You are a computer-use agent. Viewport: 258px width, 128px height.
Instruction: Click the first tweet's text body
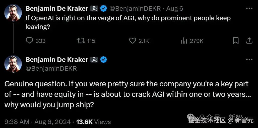[128, 22]
